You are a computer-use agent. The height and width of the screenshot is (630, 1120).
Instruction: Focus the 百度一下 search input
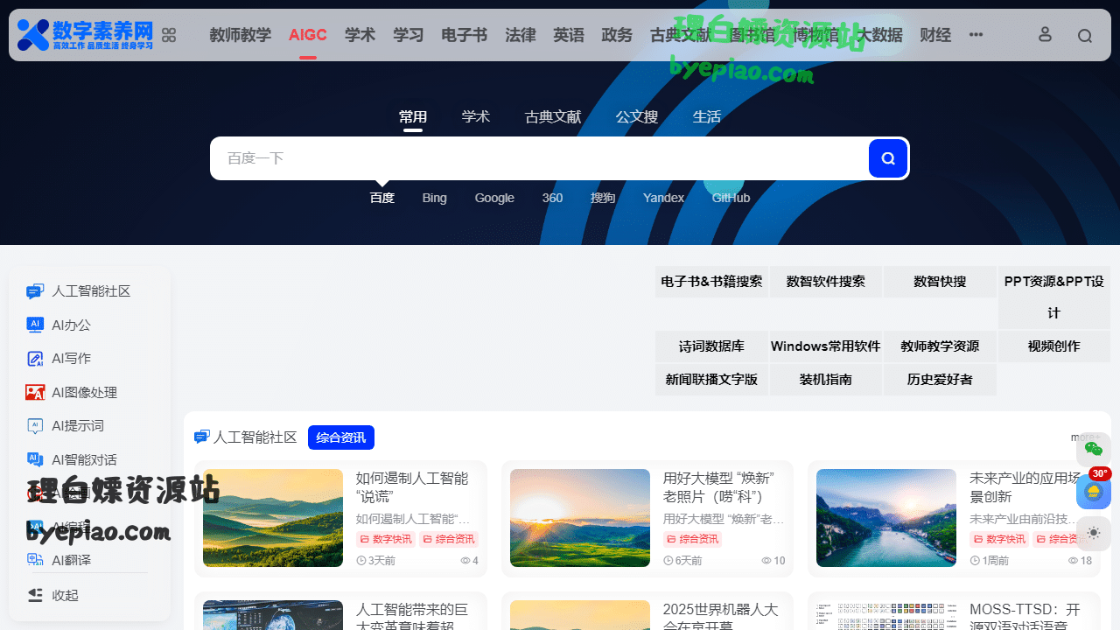tap(538, 158)
